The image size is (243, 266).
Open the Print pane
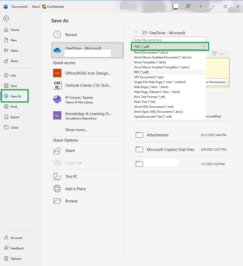[x=10, y=107]
